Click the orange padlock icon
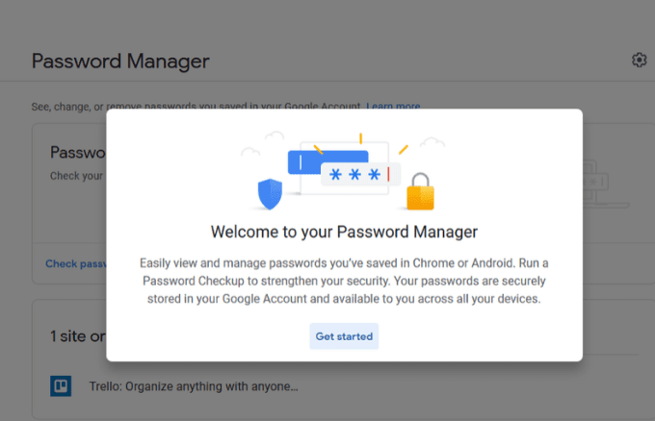 coord(420,191)
